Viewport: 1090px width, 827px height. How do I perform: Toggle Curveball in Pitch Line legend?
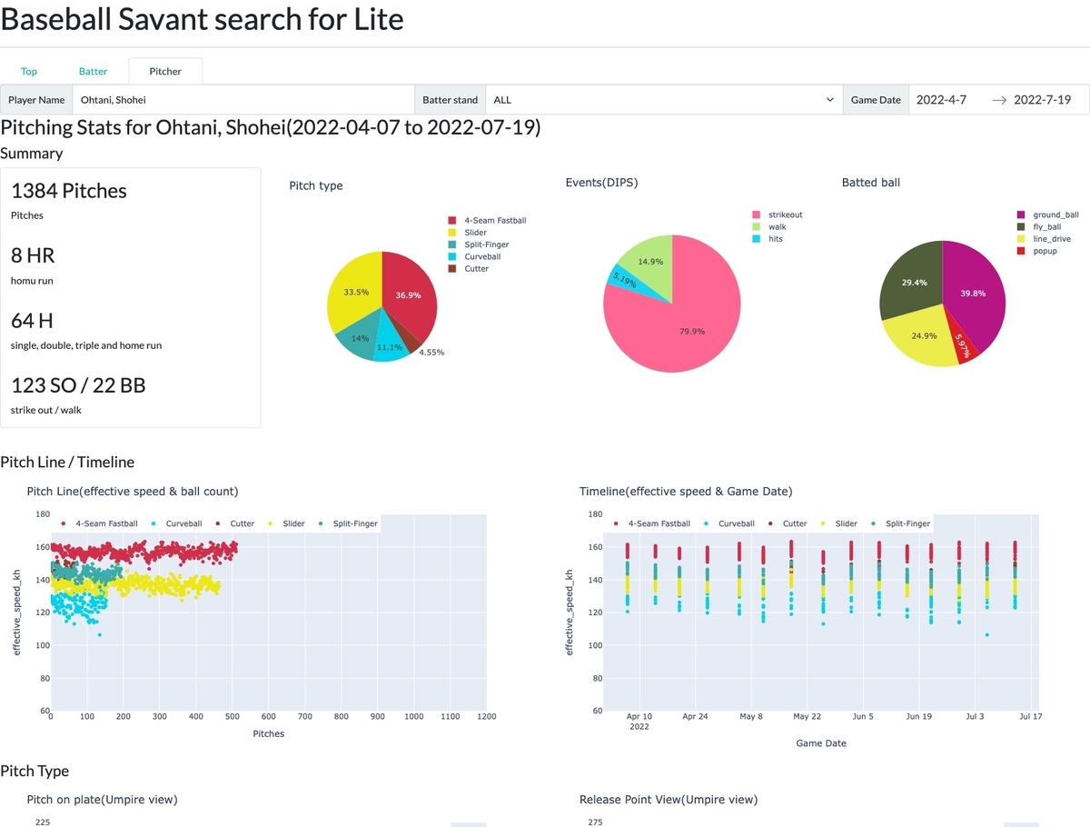(x=176, y=523)
